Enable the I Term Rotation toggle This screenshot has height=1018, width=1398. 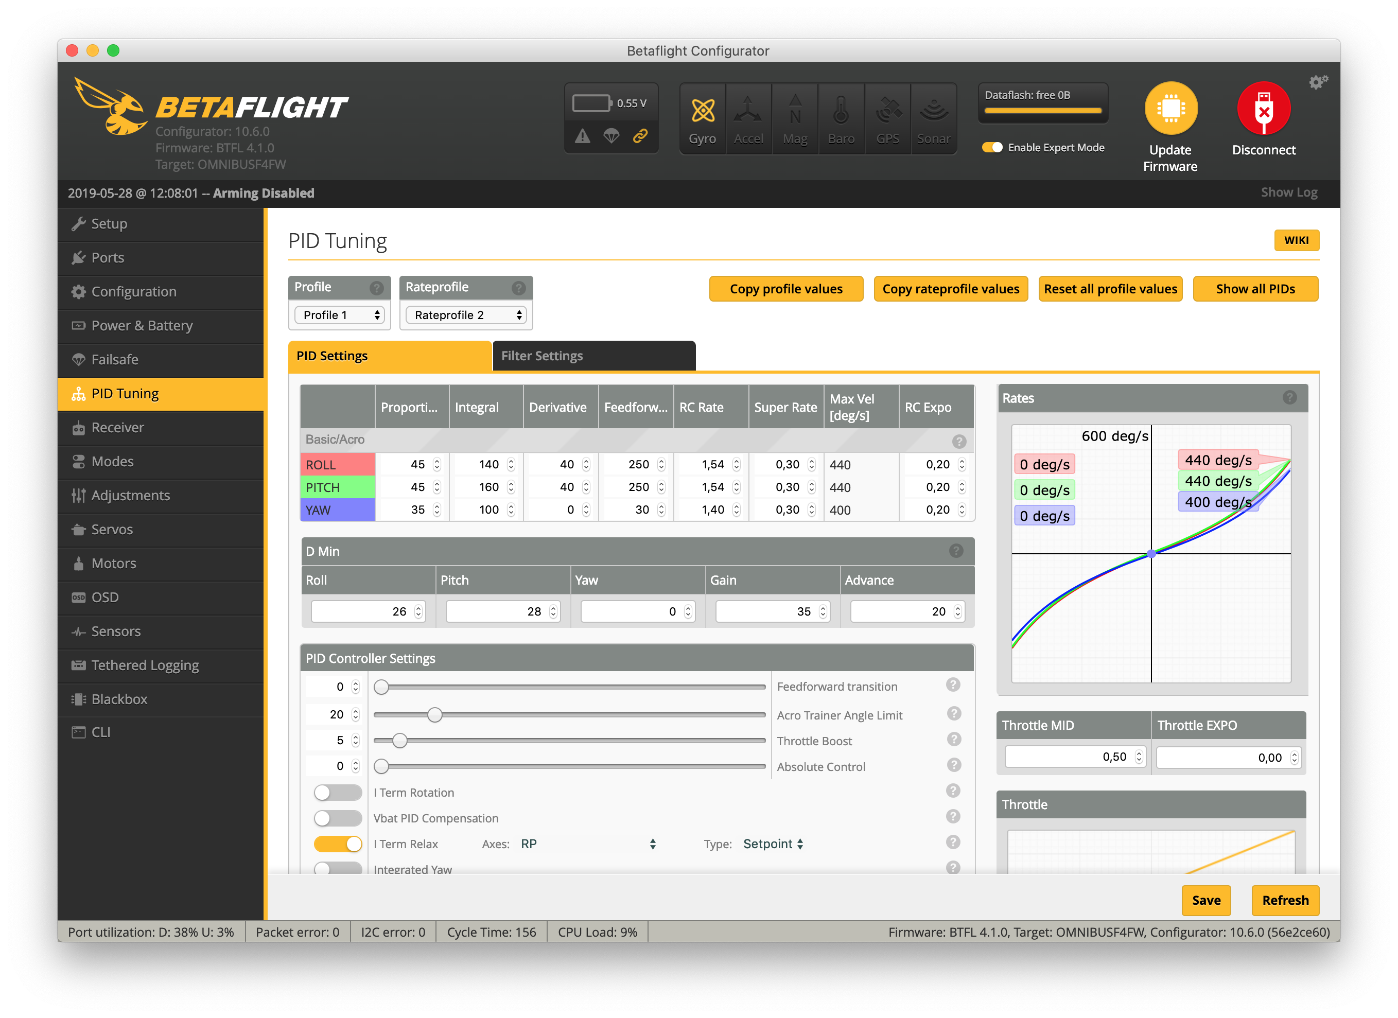337,793
